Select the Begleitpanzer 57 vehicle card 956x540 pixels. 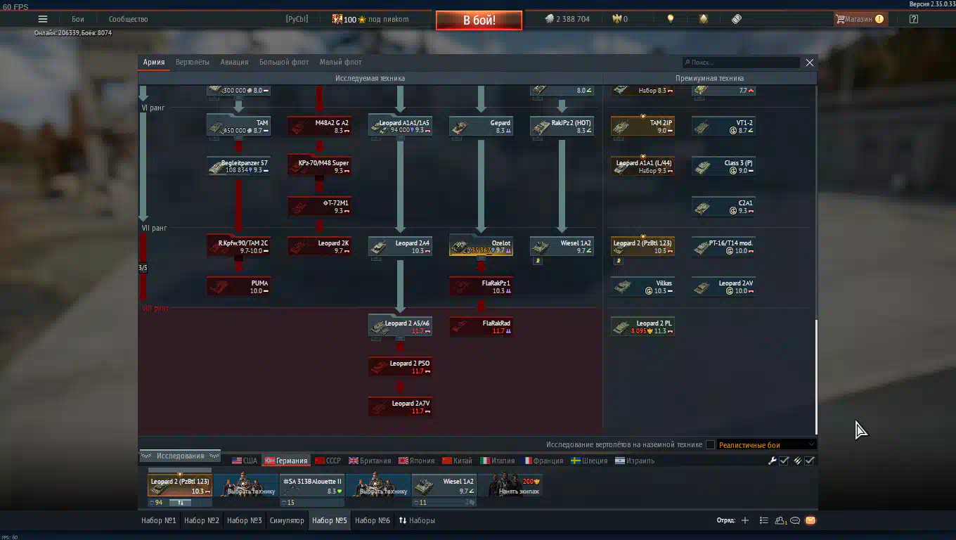(x=238, y=167)
